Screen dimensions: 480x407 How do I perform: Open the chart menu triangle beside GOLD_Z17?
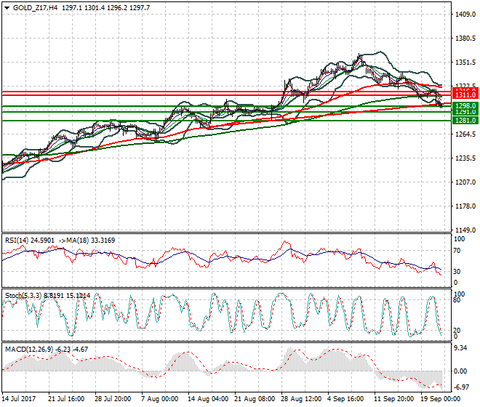coord(7,8)
